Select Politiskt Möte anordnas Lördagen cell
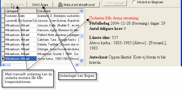182x96 pixels. coord(58,35)
